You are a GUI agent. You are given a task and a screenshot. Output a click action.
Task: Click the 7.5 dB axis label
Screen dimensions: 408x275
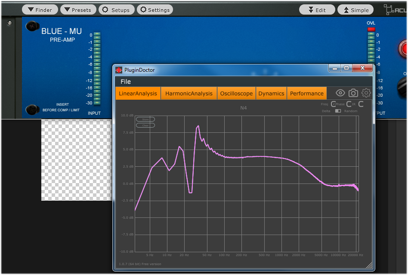tap(128, 132)
